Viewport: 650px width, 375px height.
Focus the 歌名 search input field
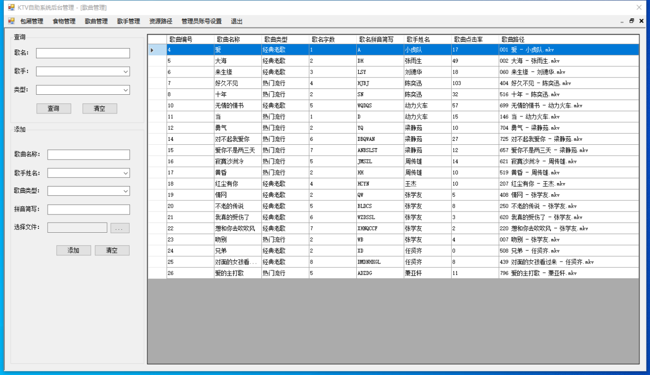coord(83,53)
